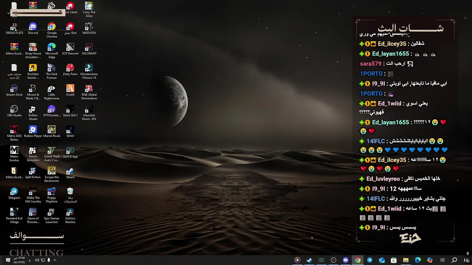Select the OBS Studio desktop icon

[x=14, y=111]
